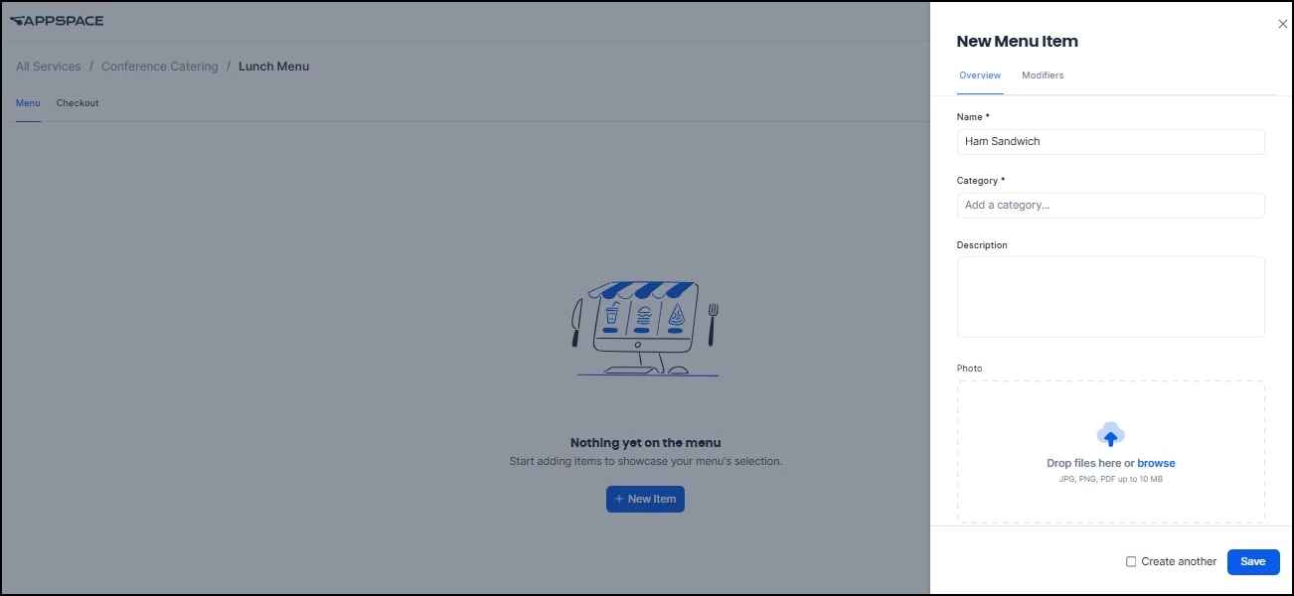This screenshot has height=596, width=1294.
Task: Tick the Create another checkbox
Action: click(x=1131, y=561)
